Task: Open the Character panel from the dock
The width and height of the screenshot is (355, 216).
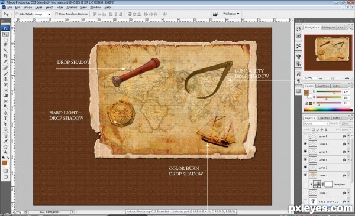Action: pos(298,74)
